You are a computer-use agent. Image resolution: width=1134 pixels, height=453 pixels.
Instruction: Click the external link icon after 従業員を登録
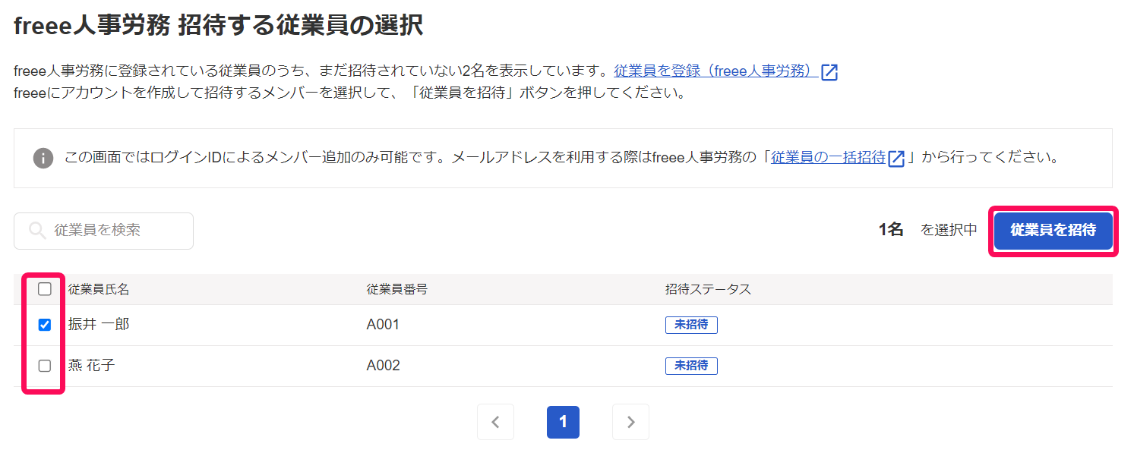(829, 72)
